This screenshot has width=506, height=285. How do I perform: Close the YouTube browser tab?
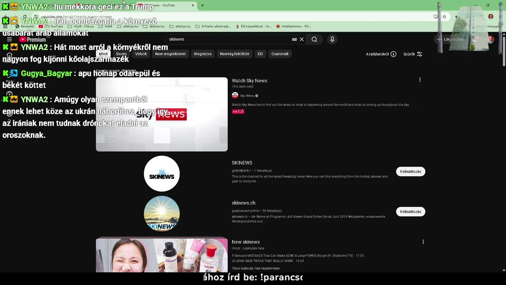[x=193, y=5]
